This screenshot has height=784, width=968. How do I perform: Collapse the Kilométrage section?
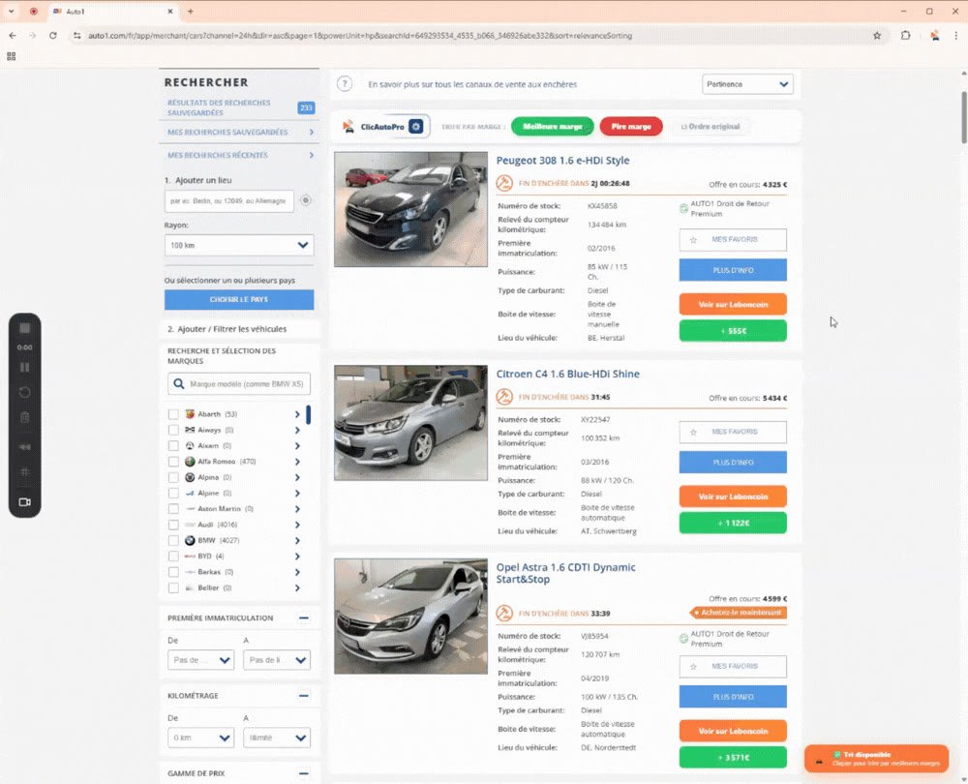(x=304, y=696)
